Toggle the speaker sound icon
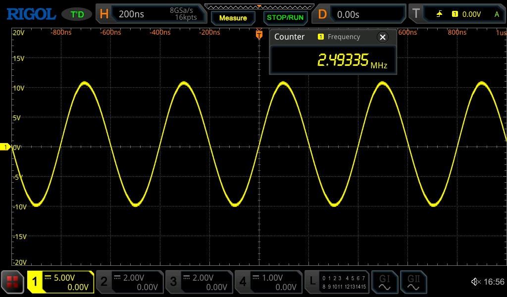 (x=475, y=282)
